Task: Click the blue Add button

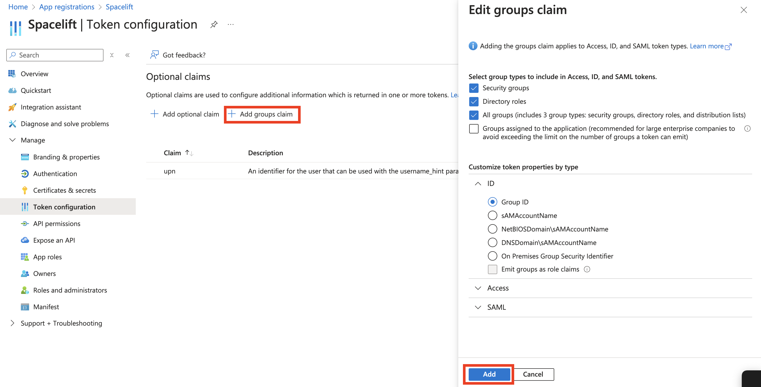Action: 489,374
